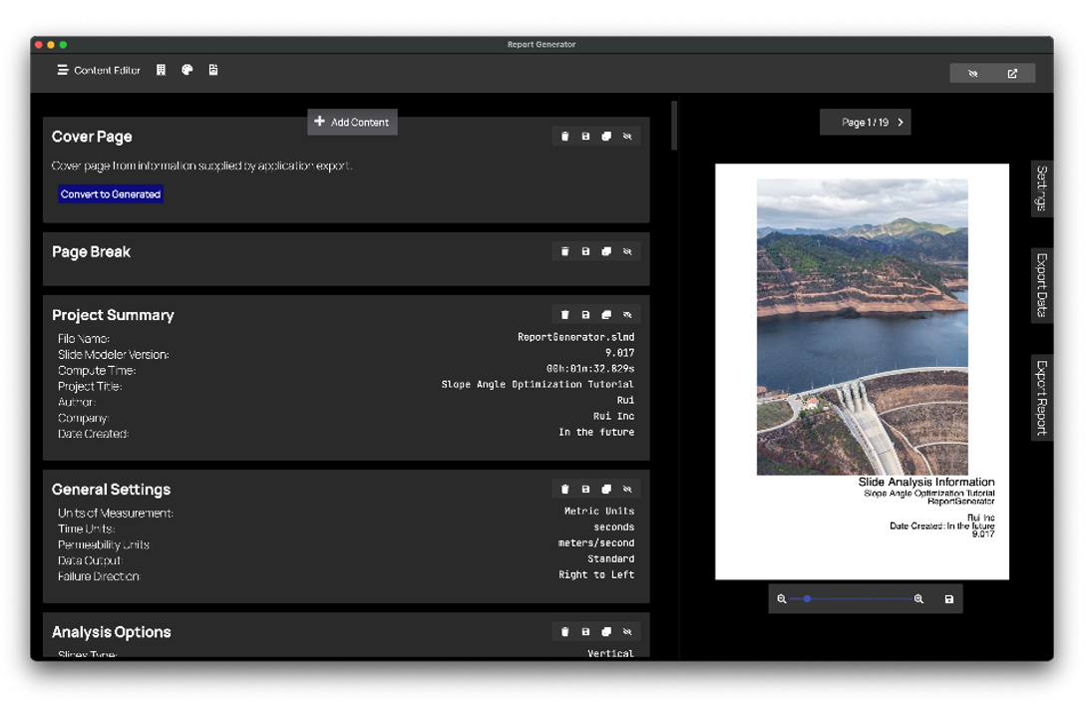Viewport: 1089px width, 705px height.
Task: Click the building icon in top toolbar
Action: click(161, 70)
